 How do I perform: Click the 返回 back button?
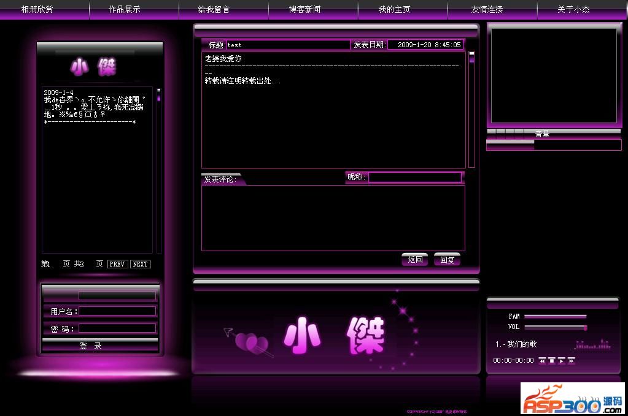pyautogui.click(x=415, y=260)
